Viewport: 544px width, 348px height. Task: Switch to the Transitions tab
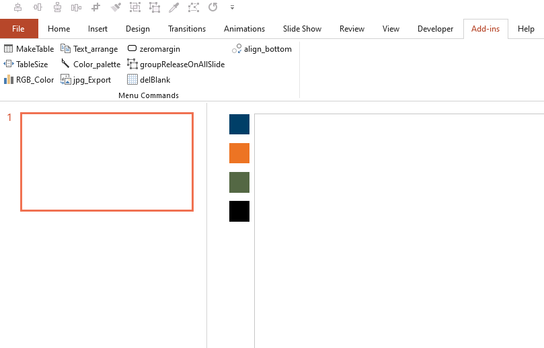click(x=187, y=29)
